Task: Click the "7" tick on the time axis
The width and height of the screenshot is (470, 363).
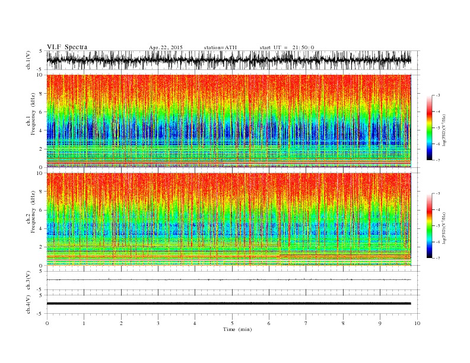Action: pyautogui.click(x=306, y=323)
